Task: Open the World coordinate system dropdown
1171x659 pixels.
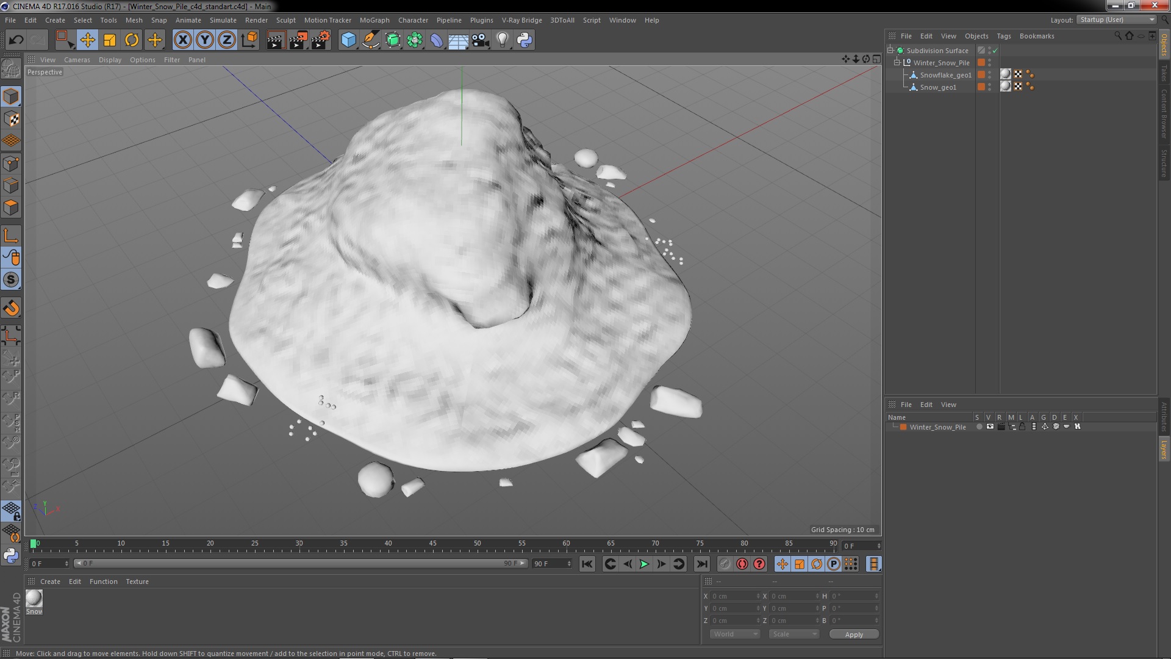Action: [734, 634]
